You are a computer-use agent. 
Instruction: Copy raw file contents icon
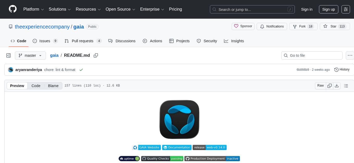(x=330, y=85)
